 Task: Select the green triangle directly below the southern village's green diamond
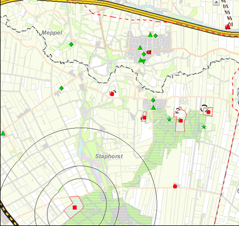click(x=154, y=107)
